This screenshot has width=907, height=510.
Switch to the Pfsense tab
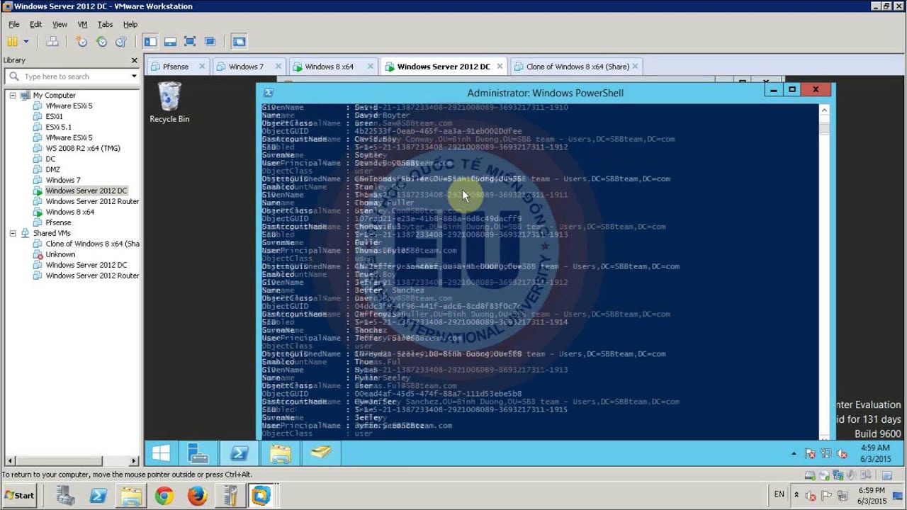[x=175, y=67]
